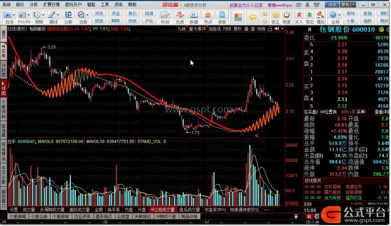The height and width of the screenshot is (226, 391).
Task: Open the 分析 menu
Action: (34, 4)
